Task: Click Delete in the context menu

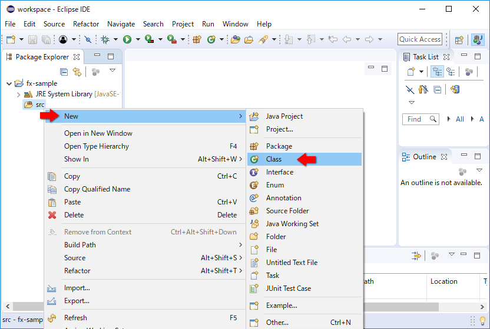Action: [145, 215]
